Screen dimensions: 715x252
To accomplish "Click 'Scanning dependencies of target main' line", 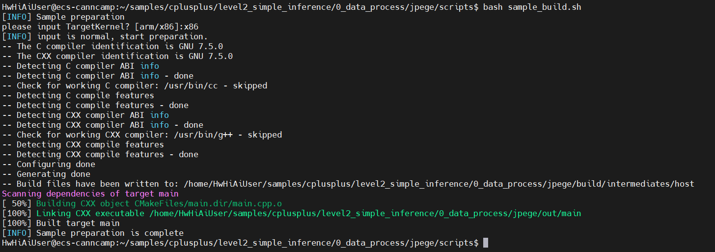I will [x=90, y=194].
